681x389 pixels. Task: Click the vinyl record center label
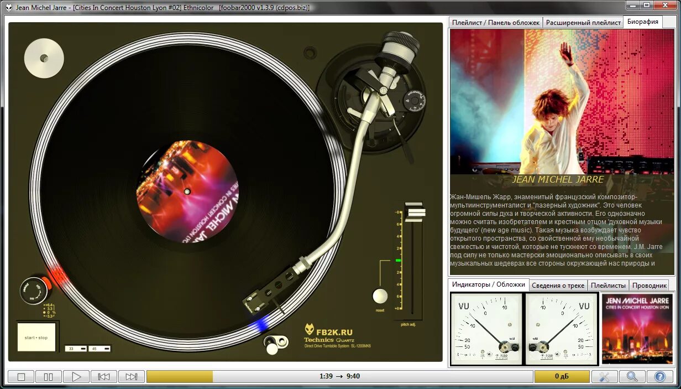(x=187, y=191)
